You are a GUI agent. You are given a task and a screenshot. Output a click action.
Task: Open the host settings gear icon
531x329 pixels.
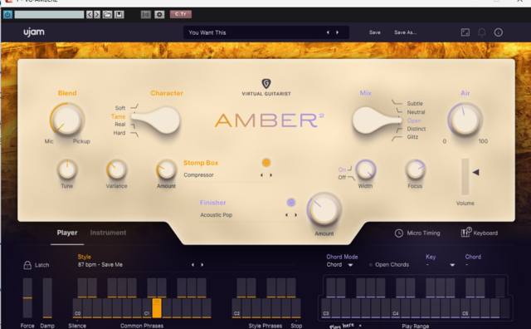click(x=159, y=15)
